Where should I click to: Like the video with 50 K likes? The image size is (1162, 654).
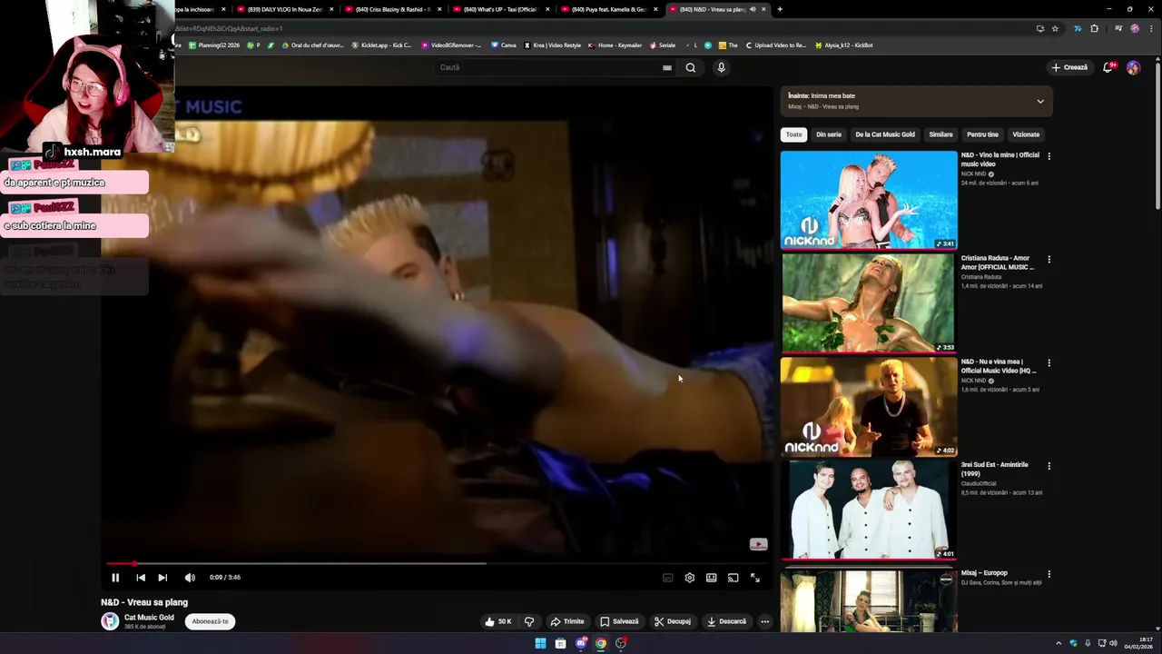[498, 621]
